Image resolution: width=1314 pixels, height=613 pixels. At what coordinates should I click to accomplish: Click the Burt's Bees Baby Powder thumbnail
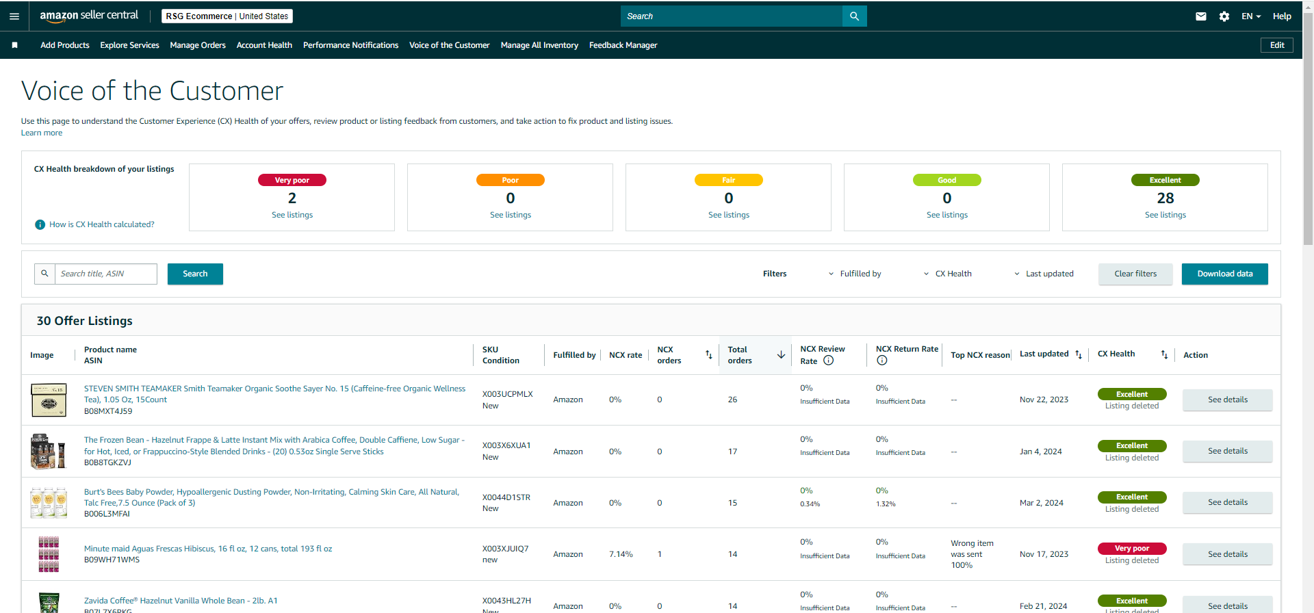pyautogui.click(x=49, y=503)
